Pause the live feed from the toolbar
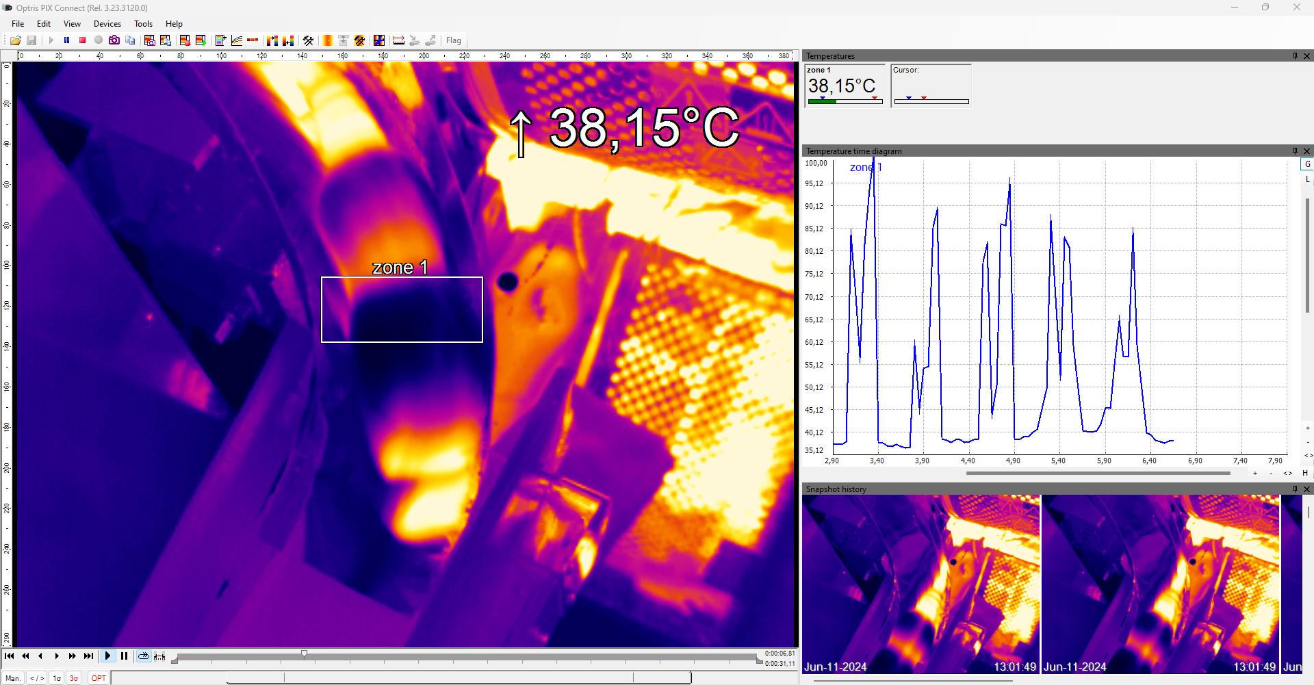Image resolution: width=1314 pixels, height=685 pixels. (x=66, y=40)
